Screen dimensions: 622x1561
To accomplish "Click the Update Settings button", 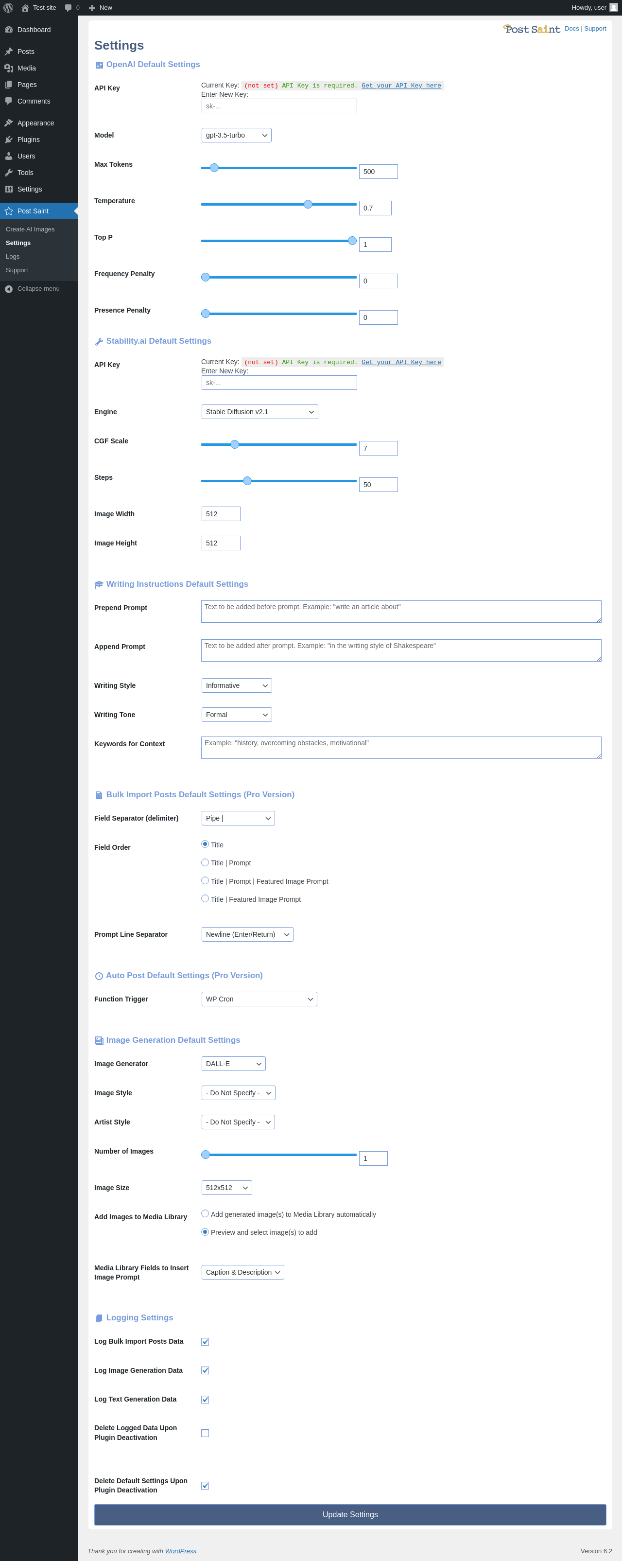I will [x=350, y=1515].
